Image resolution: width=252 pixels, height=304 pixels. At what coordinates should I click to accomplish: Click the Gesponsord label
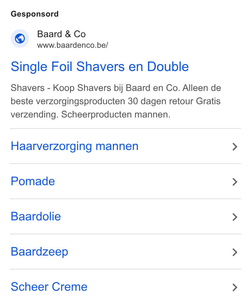35,14
